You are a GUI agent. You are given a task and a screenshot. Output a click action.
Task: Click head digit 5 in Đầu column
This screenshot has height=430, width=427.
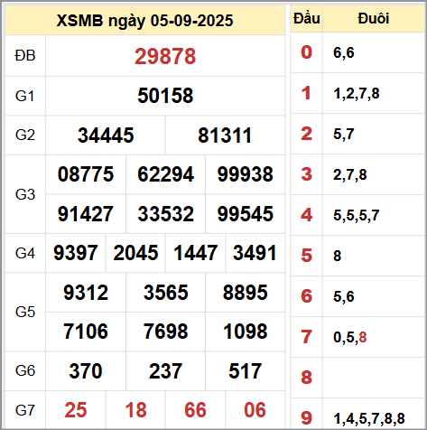point(306,256)
